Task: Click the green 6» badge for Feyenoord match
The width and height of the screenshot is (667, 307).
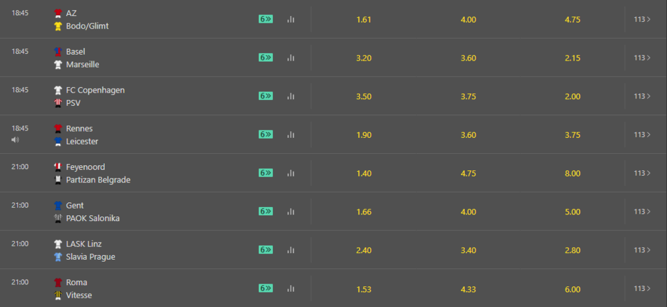Action: [x=266, y=173]
